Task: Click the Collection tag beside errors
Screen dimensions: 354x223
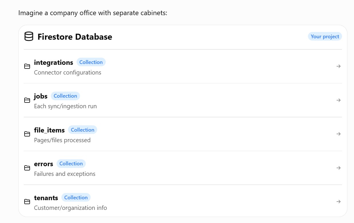Action: 71,164
